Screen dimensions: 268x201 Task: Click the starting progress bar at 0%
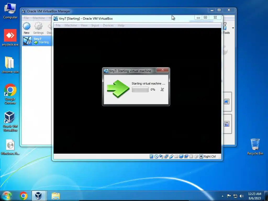[x=140, y=90]
